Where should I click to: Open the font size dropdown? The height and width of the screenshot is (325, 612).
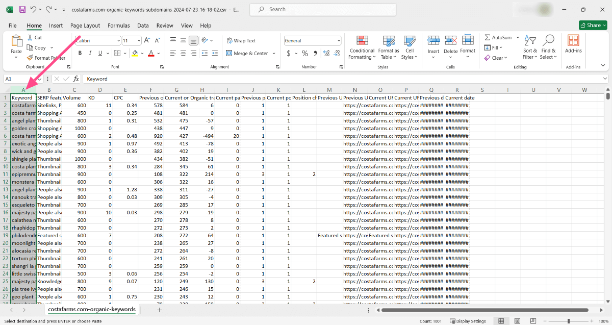pos(139,41)
